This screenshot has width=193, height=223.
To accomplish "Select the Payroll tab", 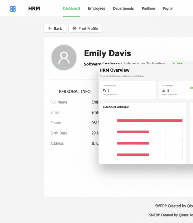I will [x=168, y=8].
